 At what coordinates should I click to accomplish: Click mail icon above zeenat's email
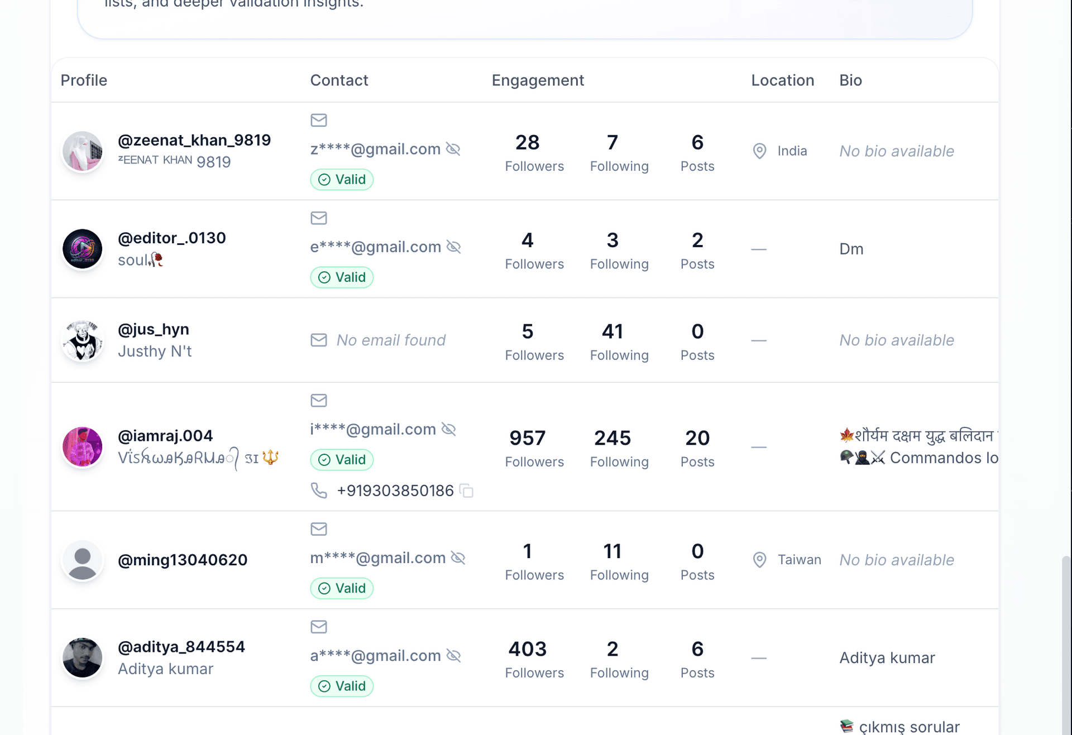pyautogui.click(x=319, y=120)
